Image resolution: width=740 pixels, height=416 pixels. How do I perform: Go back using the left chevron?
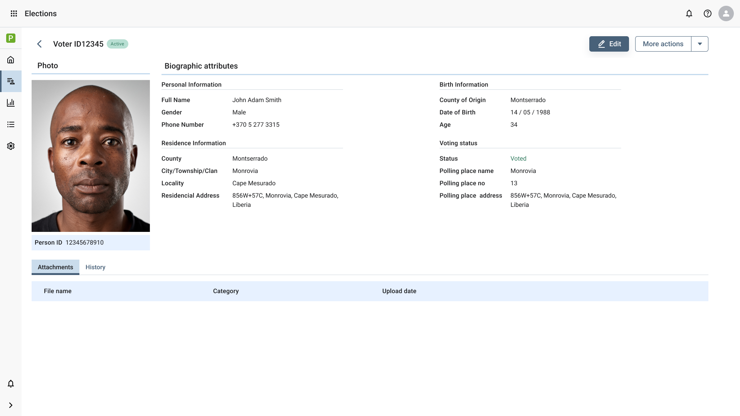pyautogui.click(x=39, y=44)
